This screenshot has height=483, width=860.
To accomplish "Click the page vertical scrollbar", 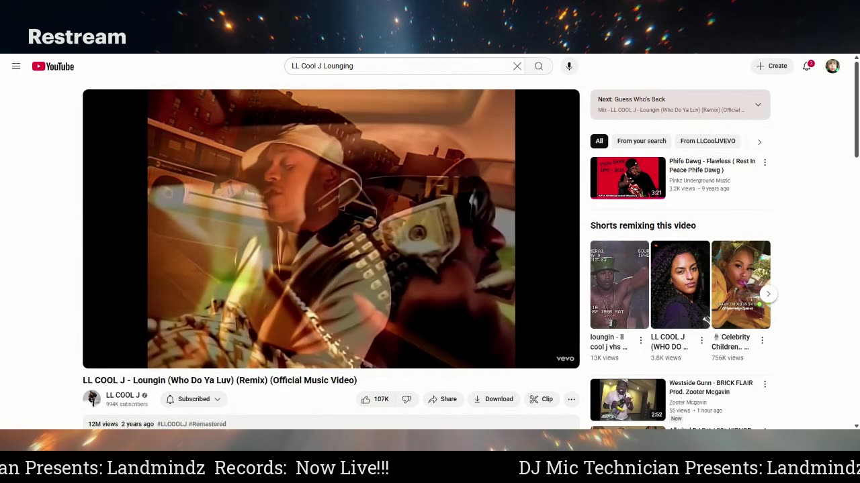I will [x=857, y=111].
